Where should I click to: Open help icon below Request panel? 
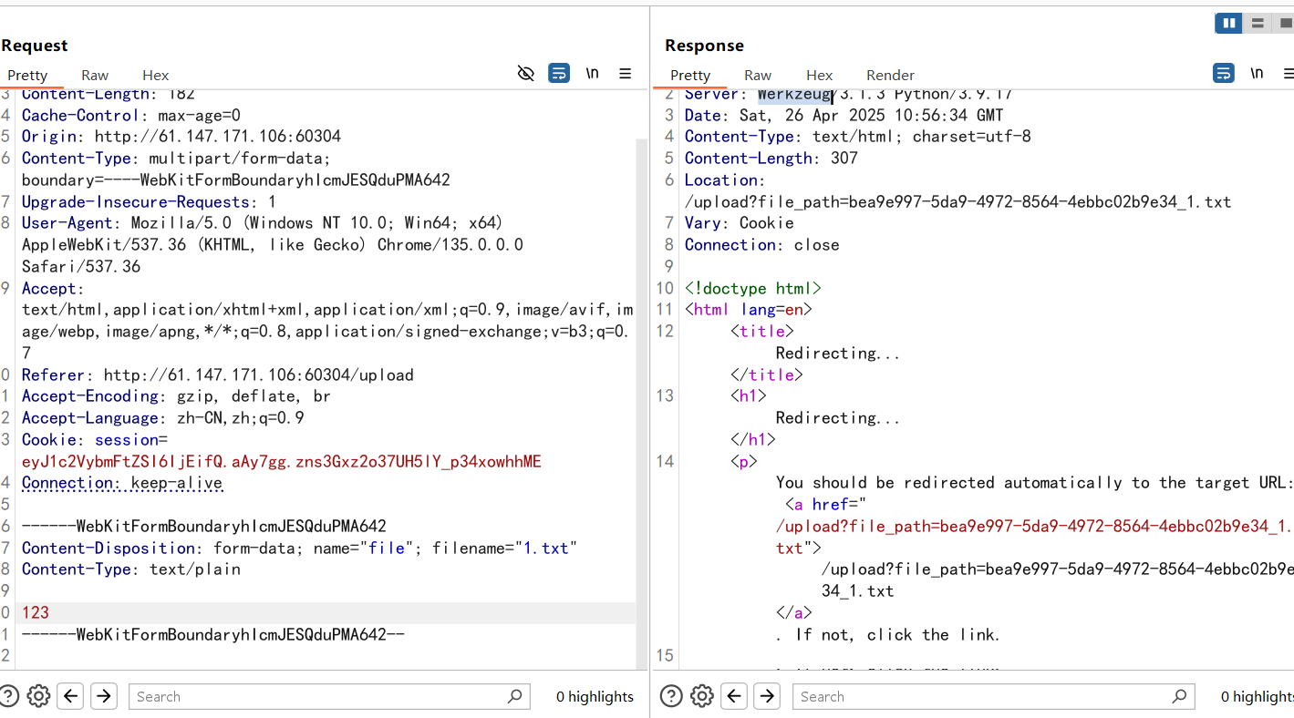[x=8, y=696]
